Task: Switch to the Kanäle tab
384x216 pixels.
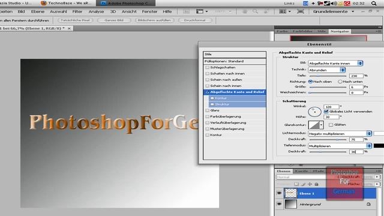Action: (301, 171)
